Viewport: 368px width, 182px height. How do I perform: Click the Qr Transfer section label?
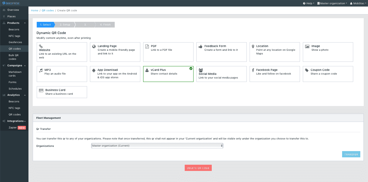point(44,129)
